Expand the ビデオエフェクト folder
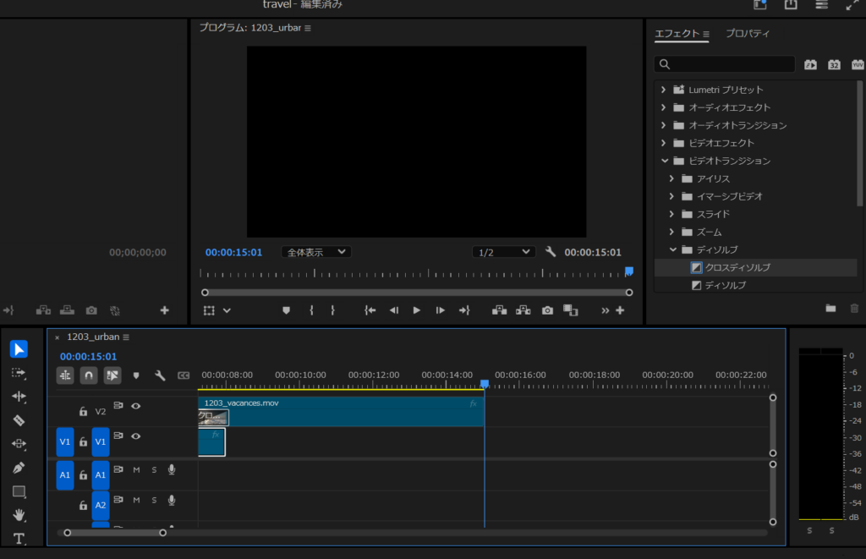This screenshot has width=866, height=559. point(665,143)
